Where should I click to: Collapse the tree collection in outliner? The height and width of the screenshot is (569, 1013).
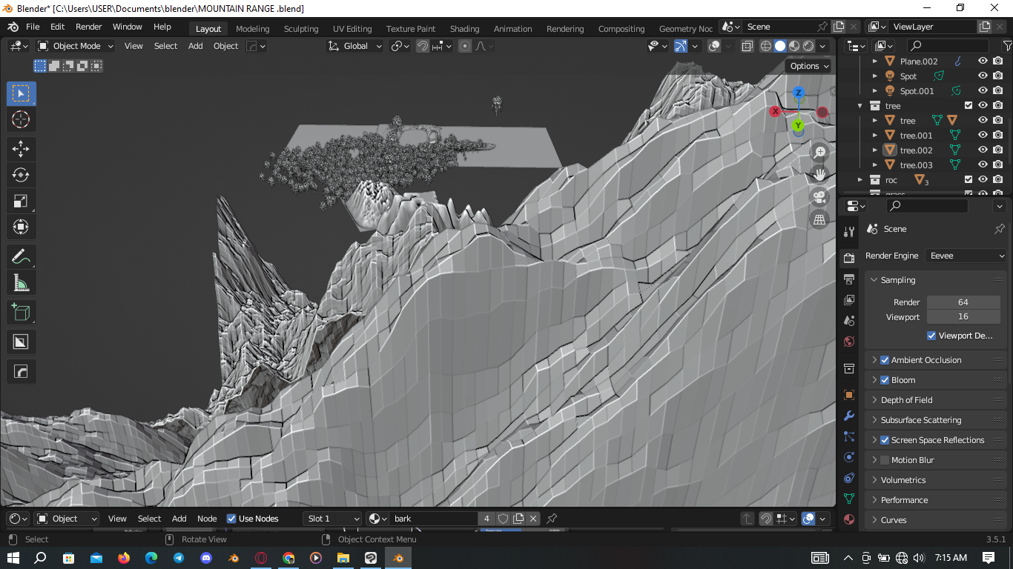pos(860,106)
